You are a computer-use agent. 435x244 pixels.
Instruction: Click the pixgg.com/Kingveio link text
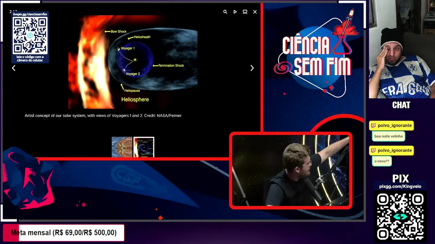[400, 186]
